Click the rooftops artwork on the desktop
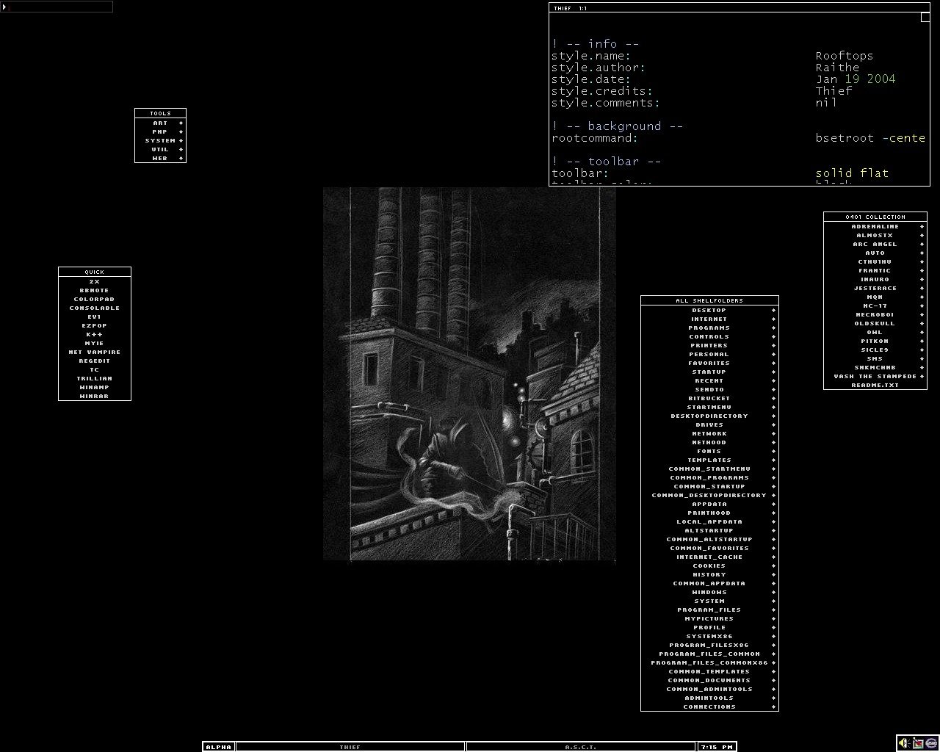Screen dimensions: 940x752 pos(469,375)
